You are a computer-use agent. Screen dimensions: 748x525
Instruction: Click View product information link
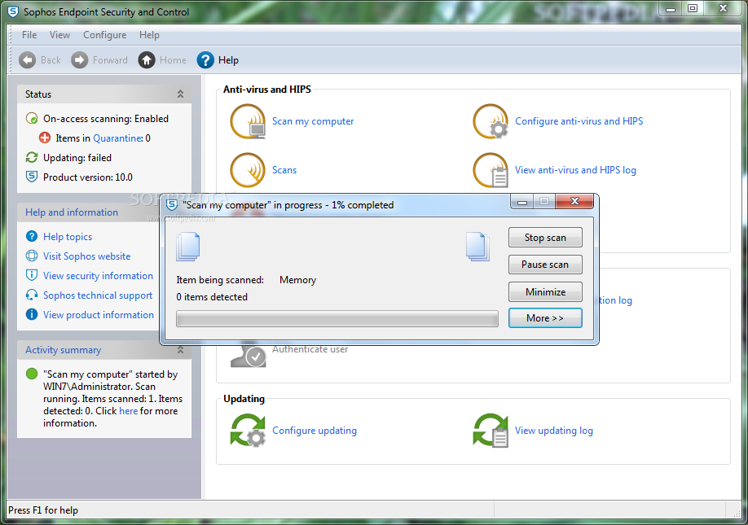point(99,315)
